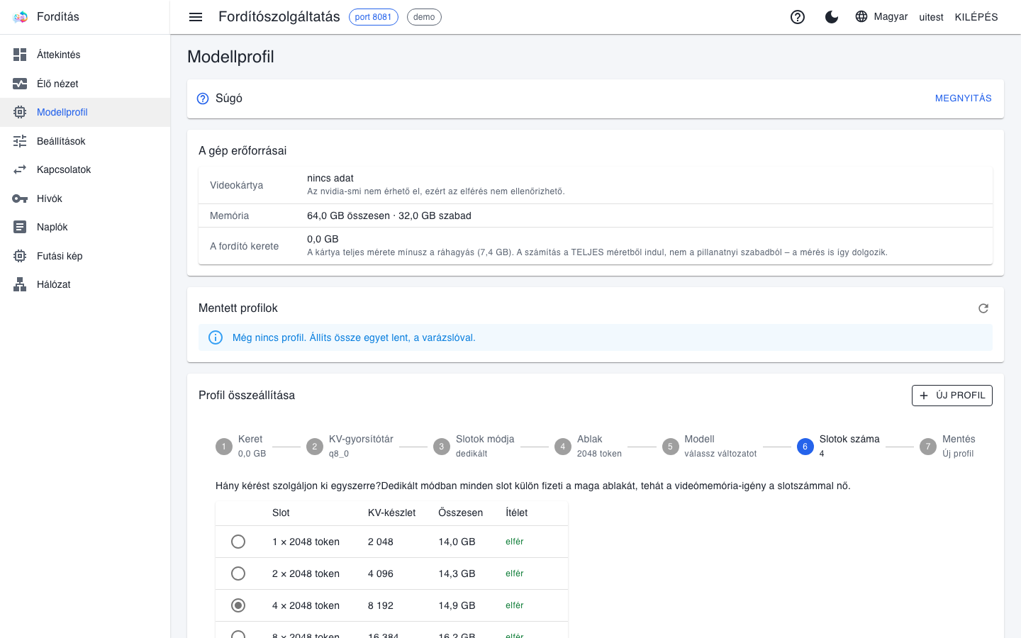Click the Modellprofil chip icon
Image resolution: width=1021 pixels, height=638 pixels.
click(x=20, y=112)
